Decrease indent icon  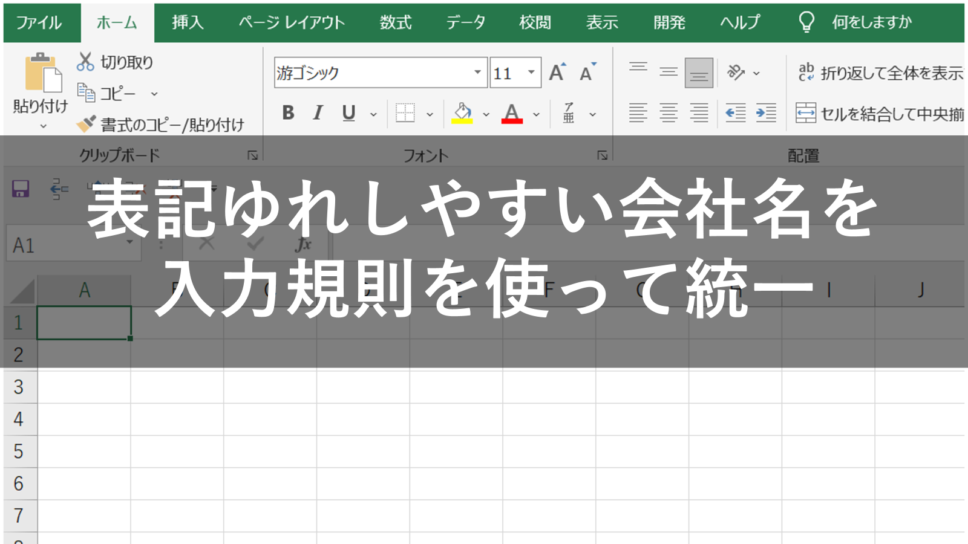point(736,113)
